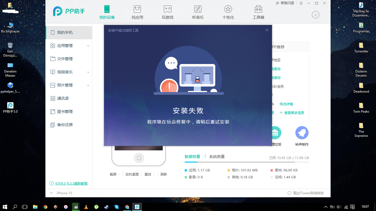Viewport: 376px width, 211px height.
Task: Click the 照片管理 sidebar icon
Action: click(x=53, y=85)
